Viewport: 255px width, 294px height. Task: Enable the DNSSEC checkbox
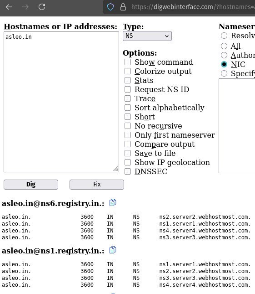[128, 171]
